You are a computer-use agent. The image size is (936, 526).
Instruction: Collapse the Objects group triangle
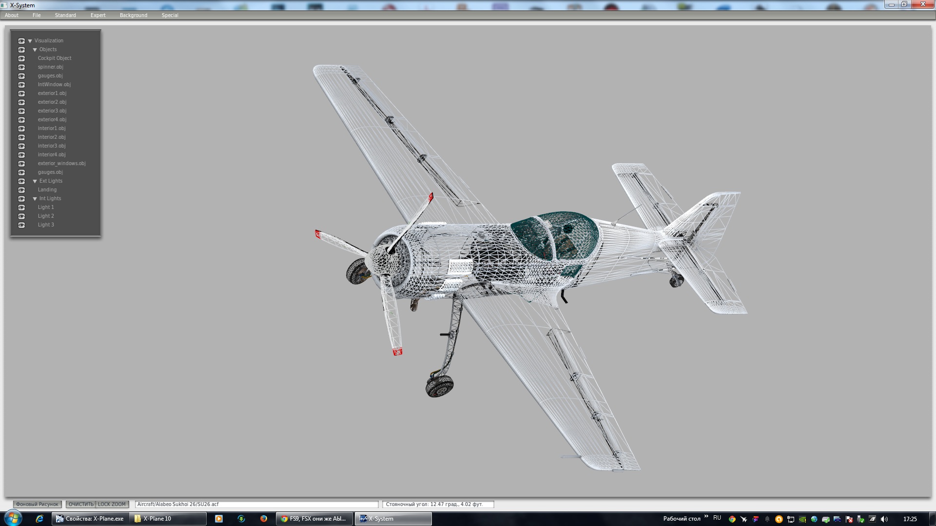point(35,50)
